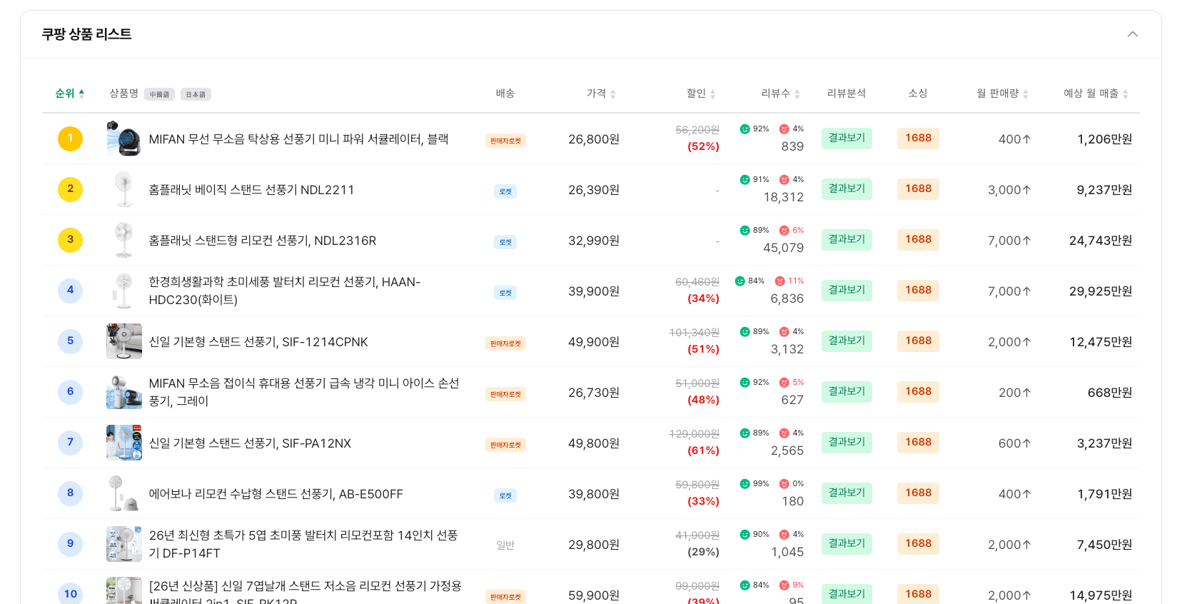The height and width of the screenshot is (604, 1177).
Task: Open 결과보기 for DF-P14FT fan
Action: pyautogui.click(x=847, y=543)
